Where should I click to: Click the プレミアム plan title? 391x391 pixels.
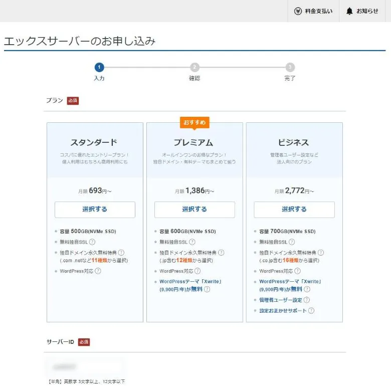pyautogui.click(x=193, y=142)
